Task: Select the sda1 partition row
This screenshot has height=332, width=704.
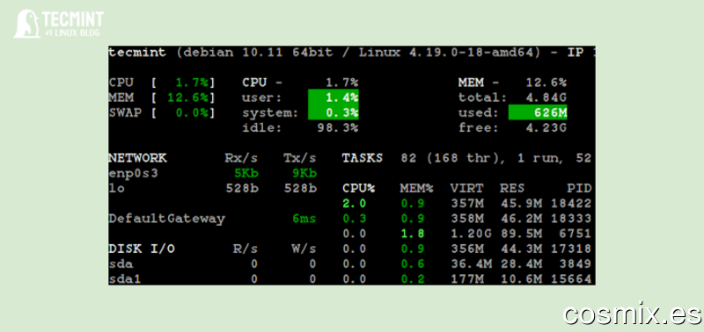Action: pyautogui.click(x=213, y=279)
